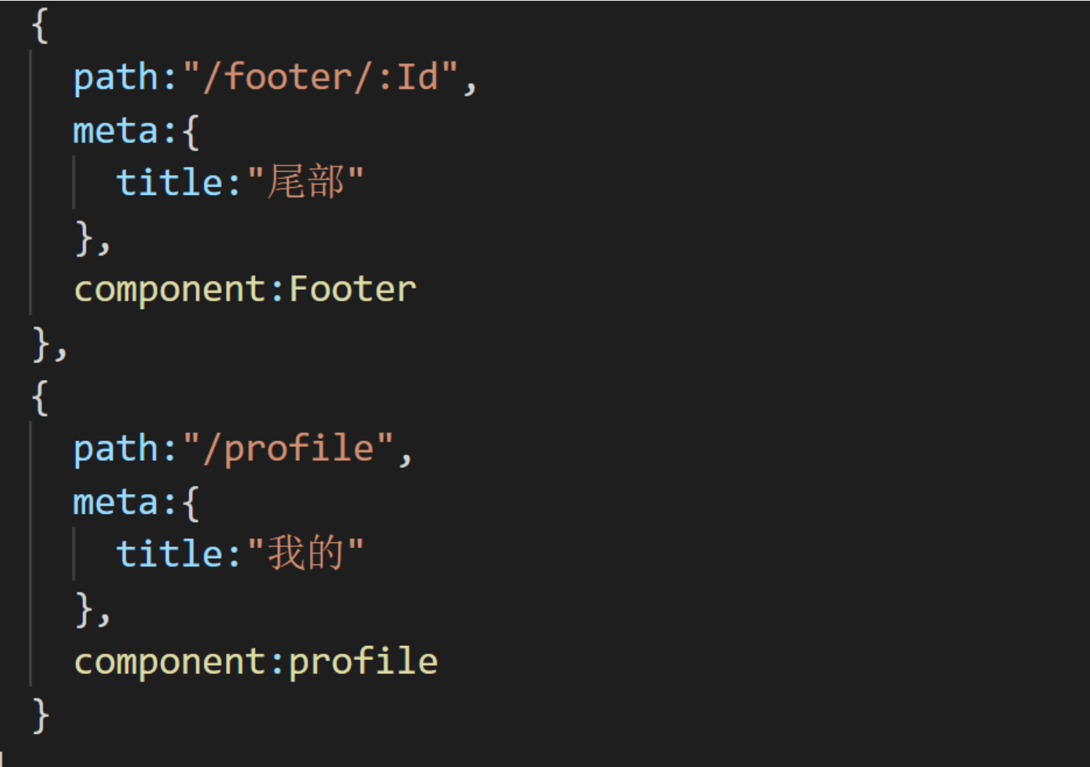This screenshot has height=767, width=1090.
Task: Click the closing brace of the footer meta
Action: (x=84, y=237)
